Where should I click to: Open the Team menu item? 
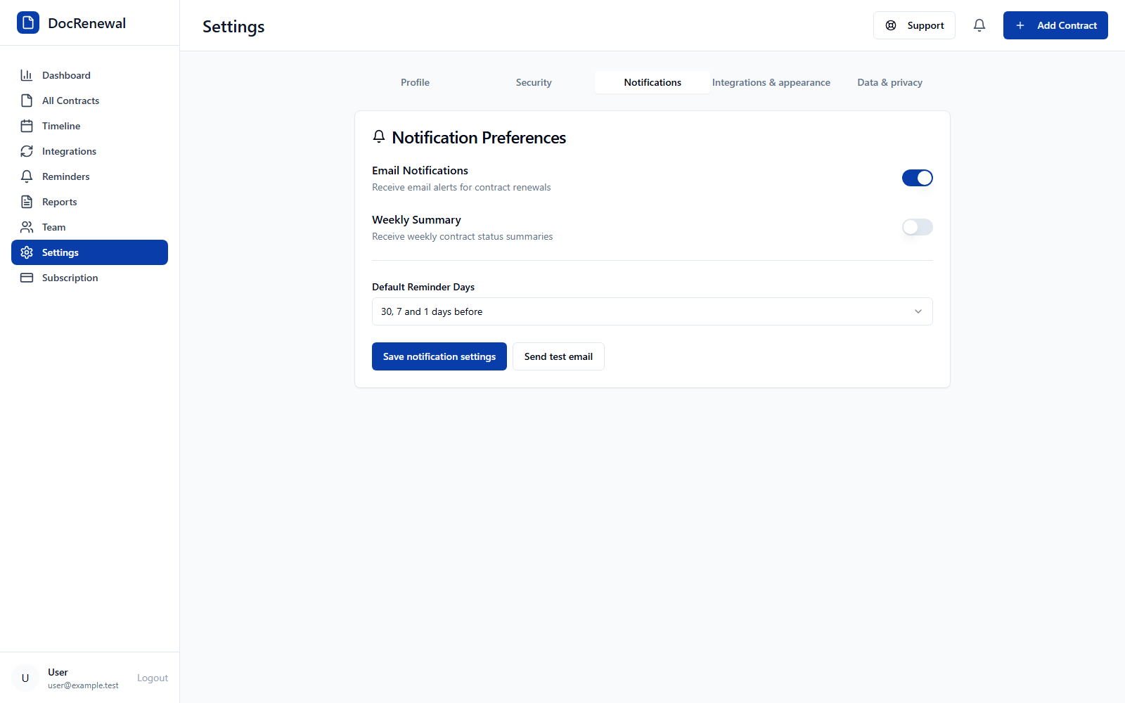tap(89, 227)
